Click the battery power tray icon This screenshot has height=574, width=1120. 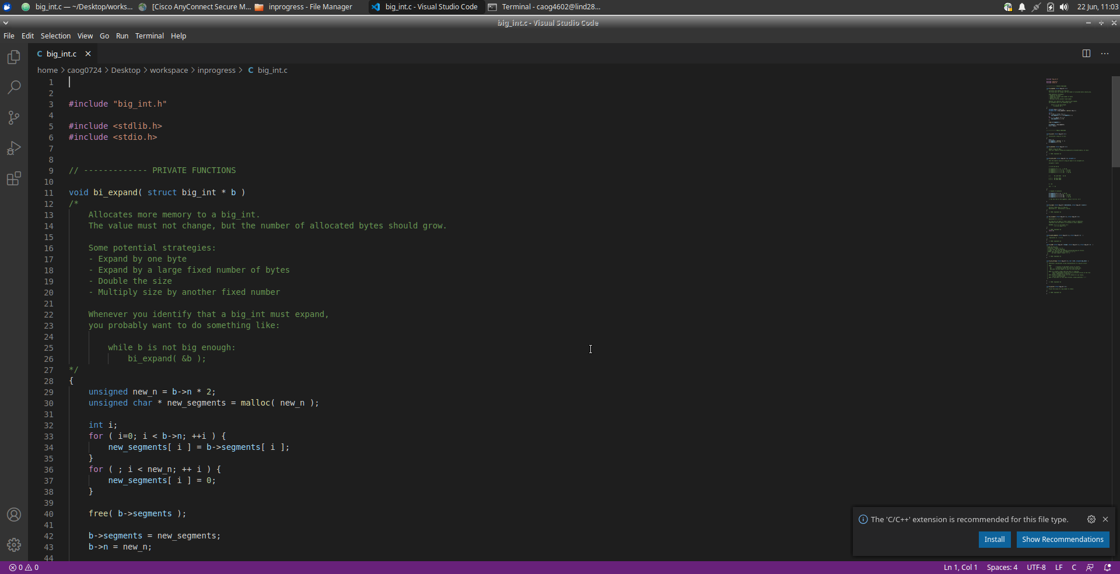pyautogui.click(x=1051, y=7)
